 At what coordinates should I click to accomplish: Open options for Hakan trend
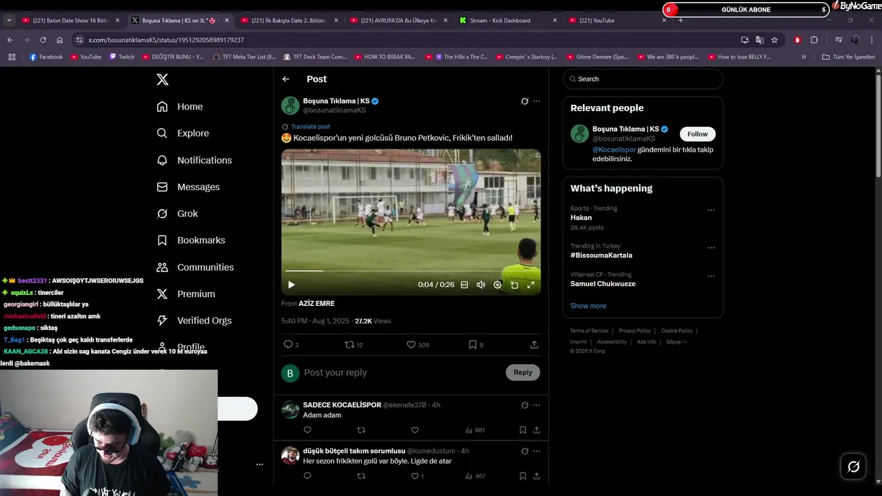pos(711,210)
